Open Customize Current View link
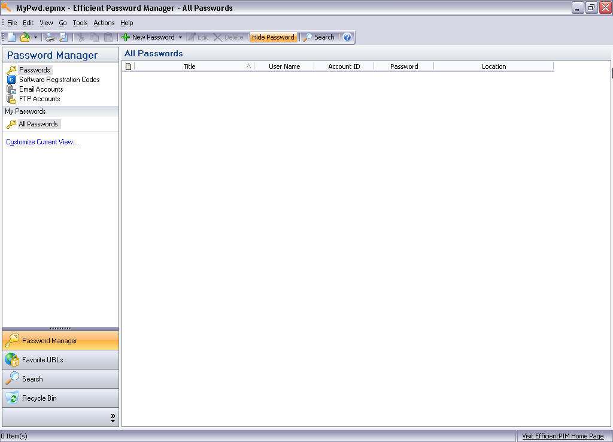 coord(42,142)
